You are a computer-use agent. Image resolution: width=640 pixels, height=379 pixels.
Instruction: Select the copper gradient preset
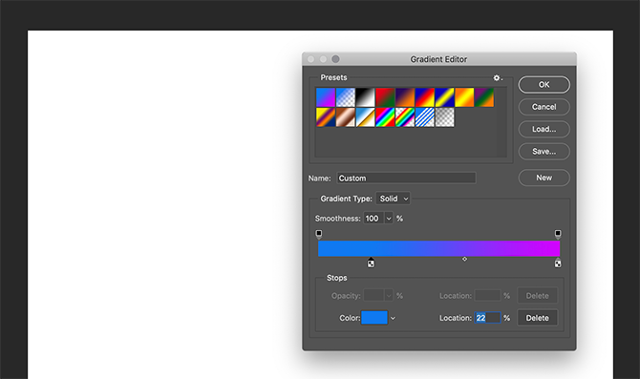point(345,117)
